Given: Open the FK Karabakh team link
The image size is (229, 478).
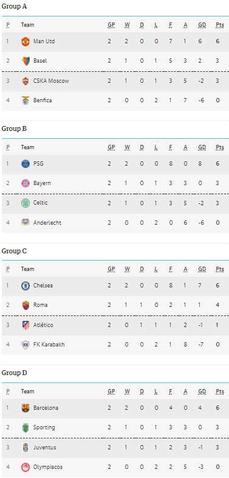Looking at the screenshot, I should click(x=49, y=345).
